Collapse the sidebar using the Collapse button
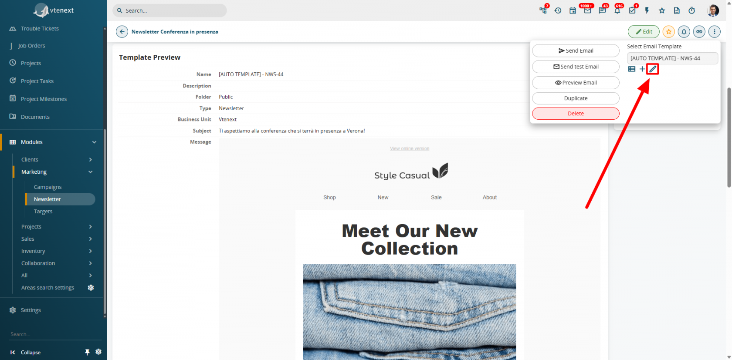 tap(25, 352)
